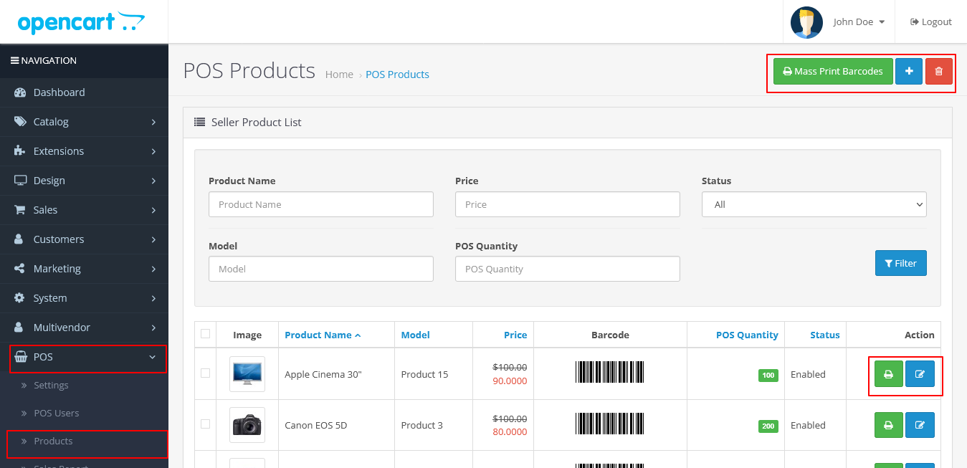Viewport: 967px width, 468px height.
Task: Select the Apple Cinema 30" row checkbox
Action: point(206,373)
